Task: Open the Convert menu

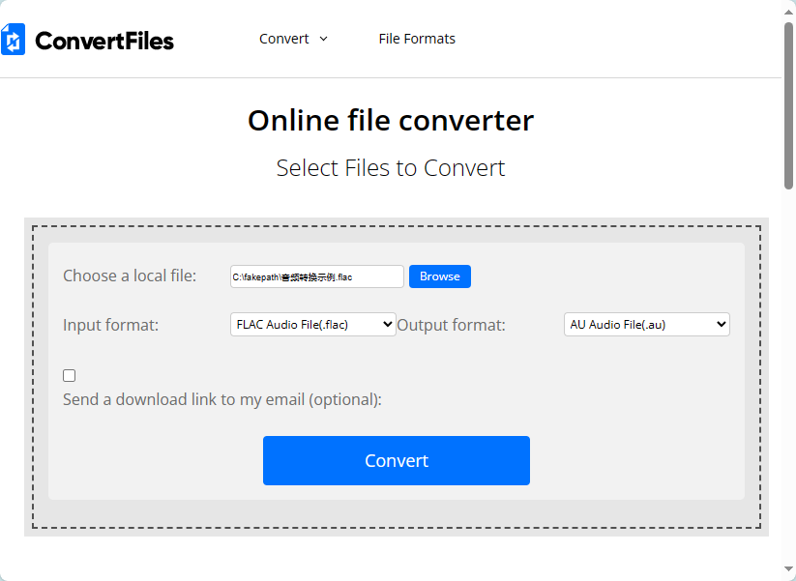Action: (283, 39)
